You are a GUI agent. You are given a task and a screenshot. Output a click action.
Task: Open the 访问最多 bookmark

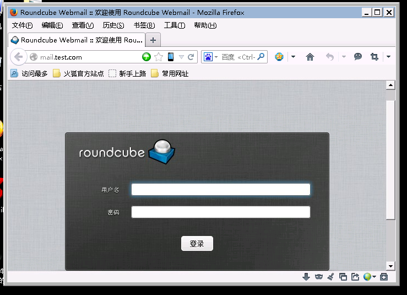pos(29,73)
